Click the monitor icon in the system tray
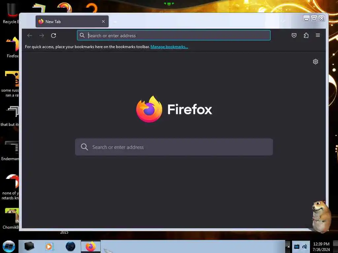338x253 pixels. point(297,247)
